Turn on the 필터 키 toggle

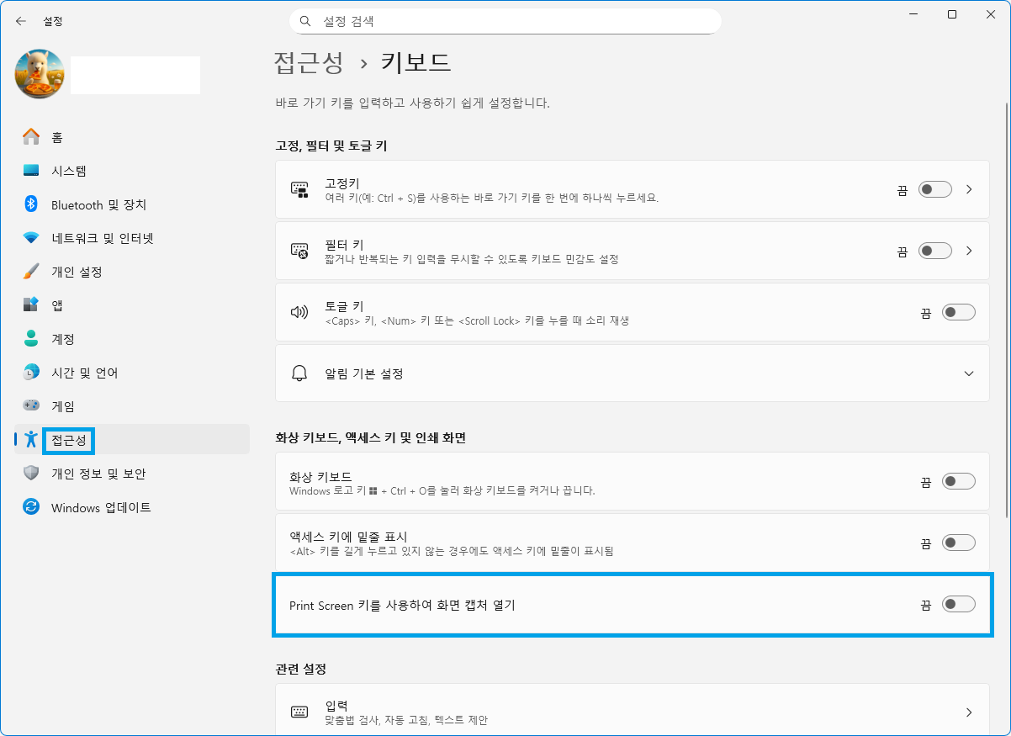(x=935, y=251)
